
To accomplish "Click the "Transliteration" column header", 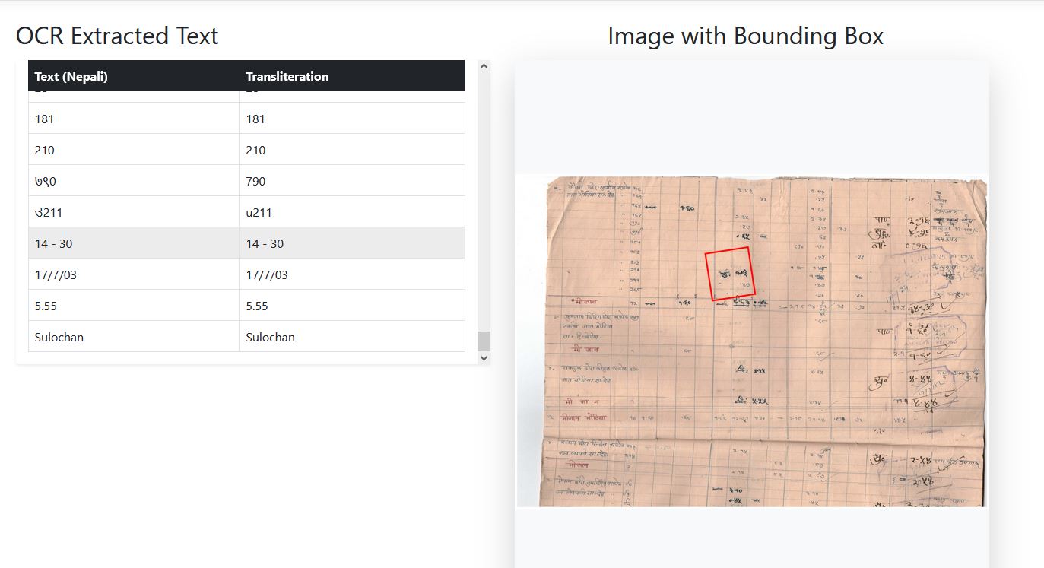I will (x=352, y=76).
